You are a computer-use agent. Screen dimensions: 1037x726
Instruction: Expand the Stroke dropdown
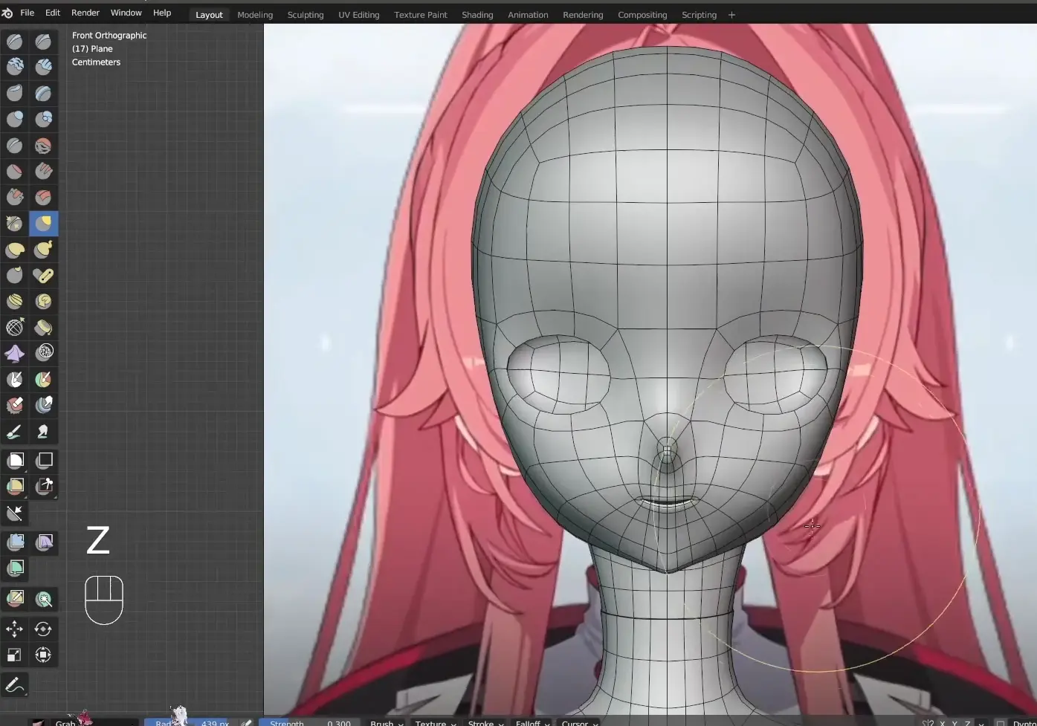tap(485, 722)
